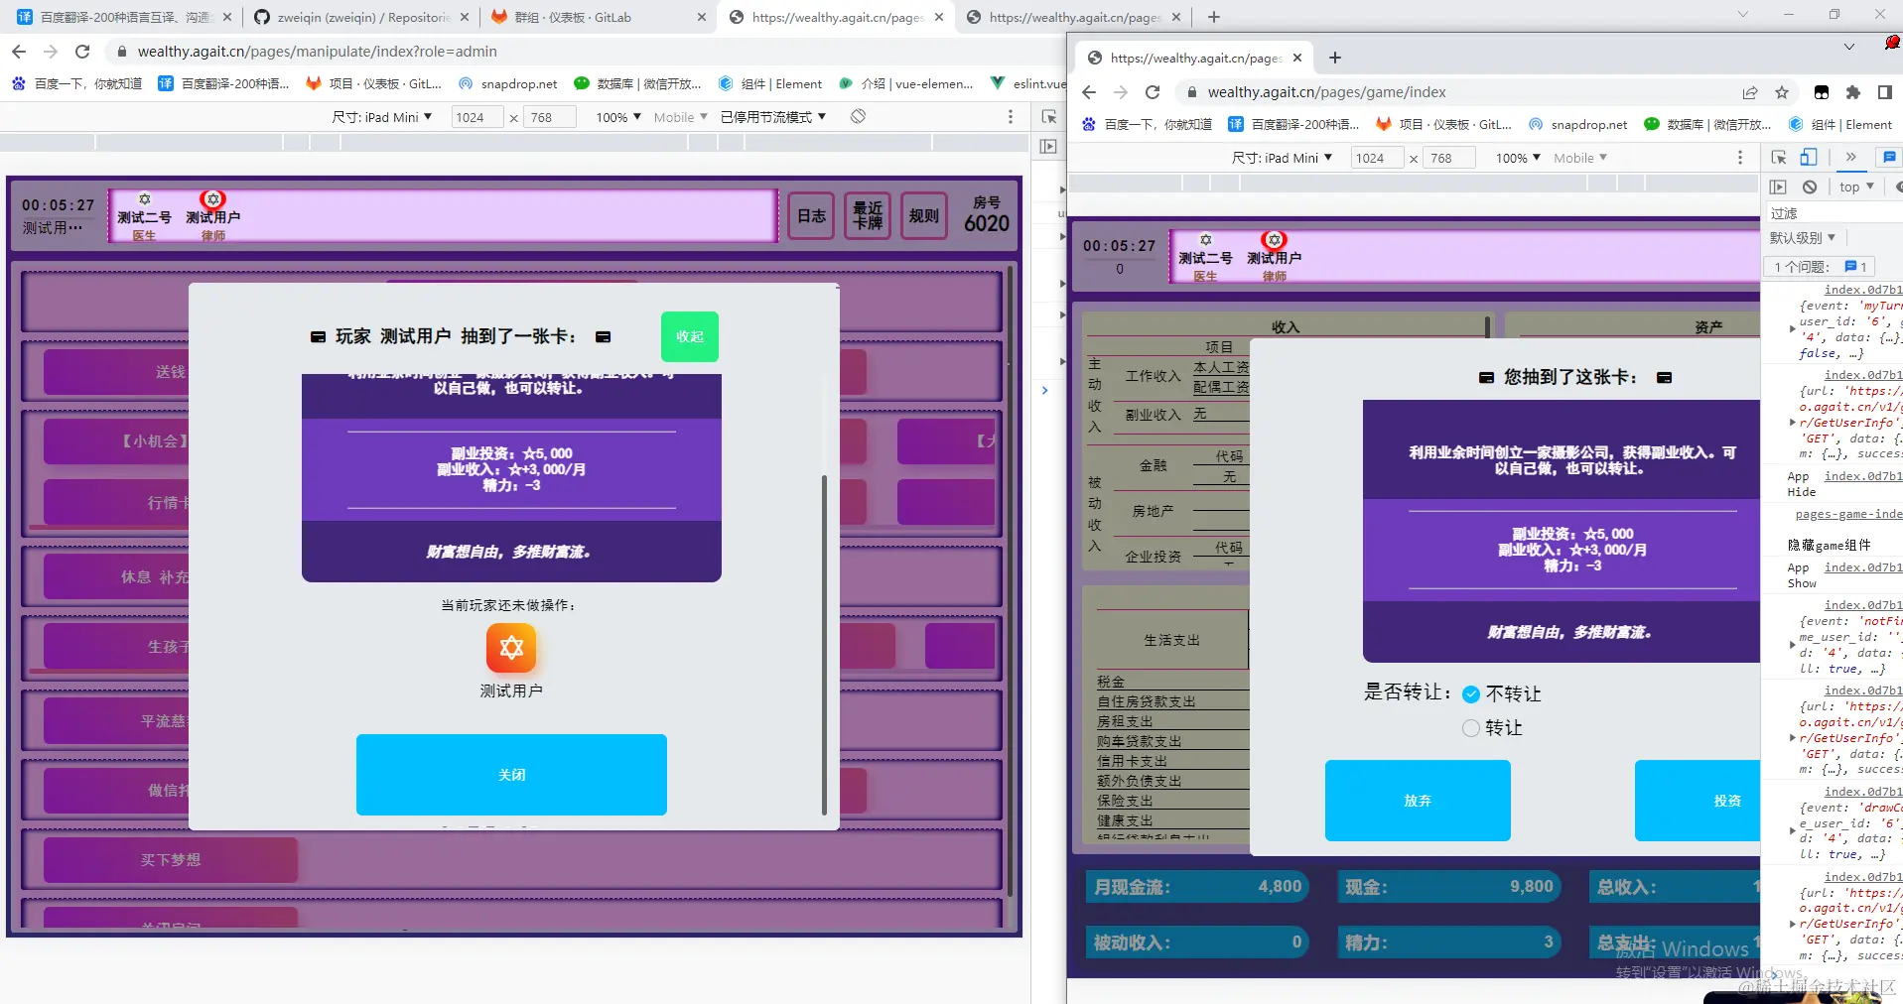This screenshot has width=1903, height=1004.
Task: Open the 已停用节流模式 throttling dropdown
Action: (773, 117)
